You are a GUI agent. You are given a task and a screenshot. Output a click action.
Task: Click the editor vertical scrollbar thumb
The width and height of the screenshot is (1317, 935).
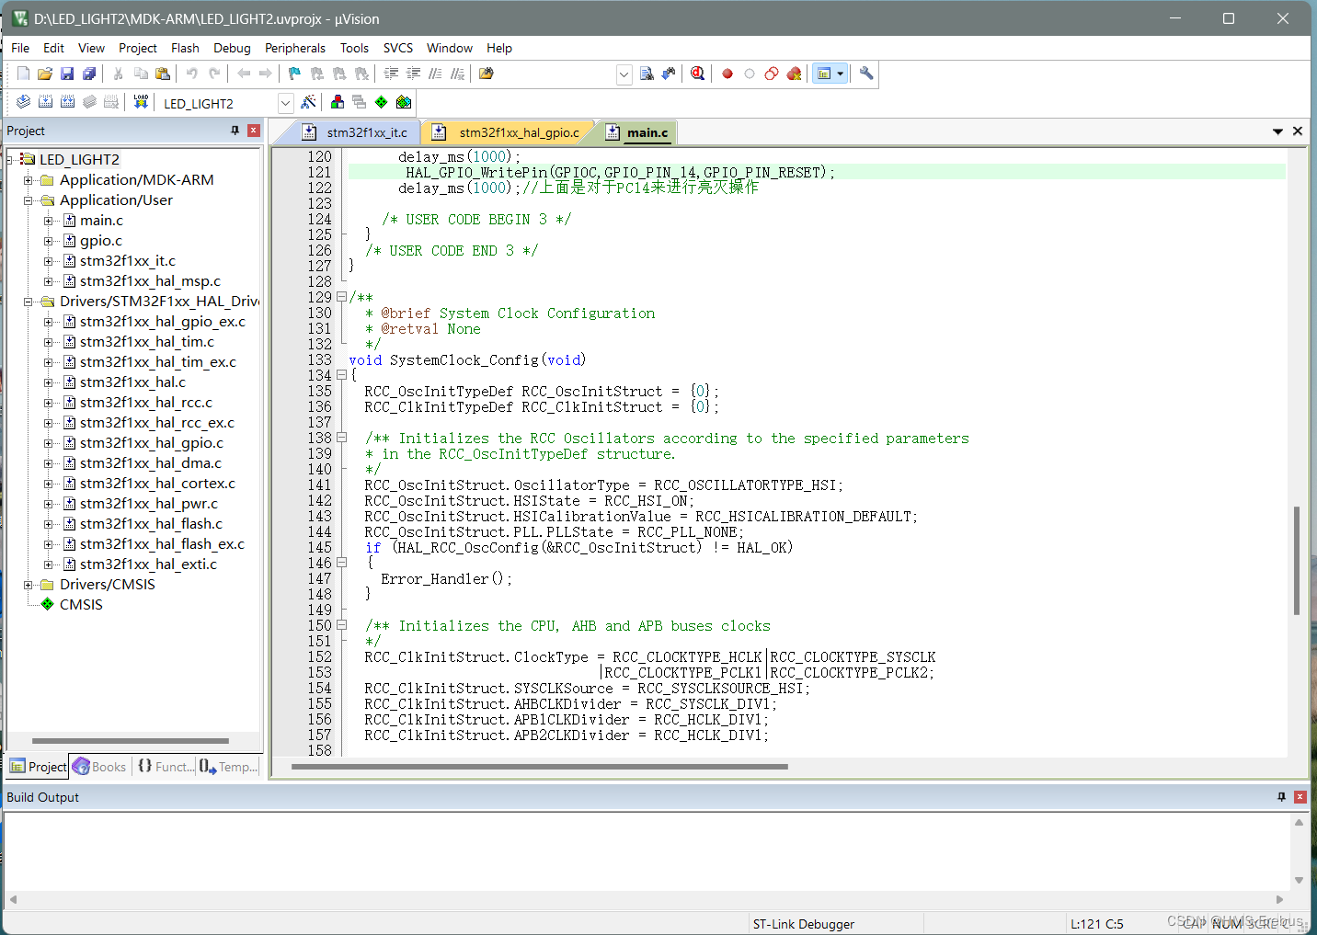1297,560
